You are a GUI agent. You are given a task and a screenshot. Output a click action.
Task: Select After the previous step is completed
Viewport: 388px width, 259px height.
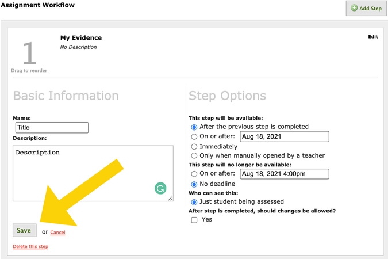pyautogui.click(x=194, y=127)
